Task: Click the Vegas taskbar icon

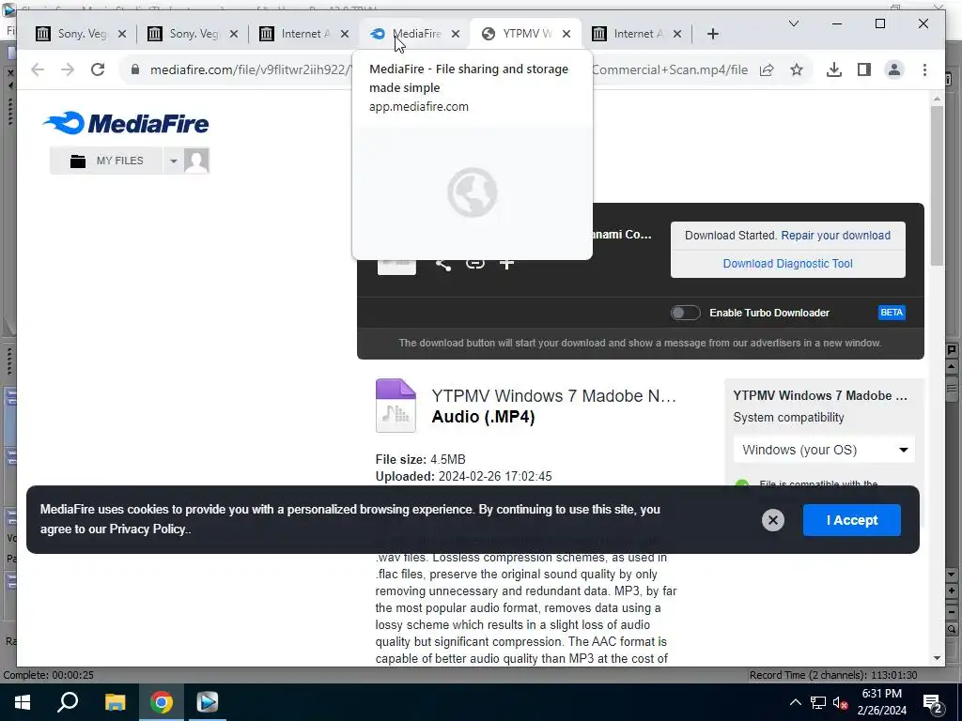Action: pos(208,702)
